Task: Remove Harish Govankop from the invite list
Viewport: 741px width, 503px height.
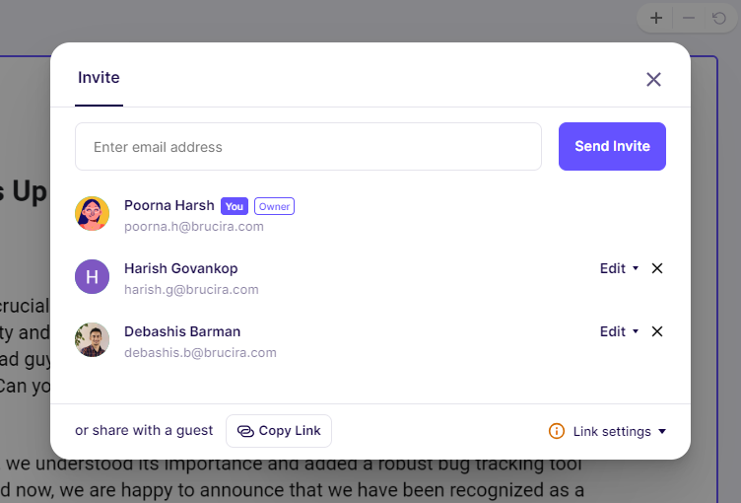Action: point(657,268)
